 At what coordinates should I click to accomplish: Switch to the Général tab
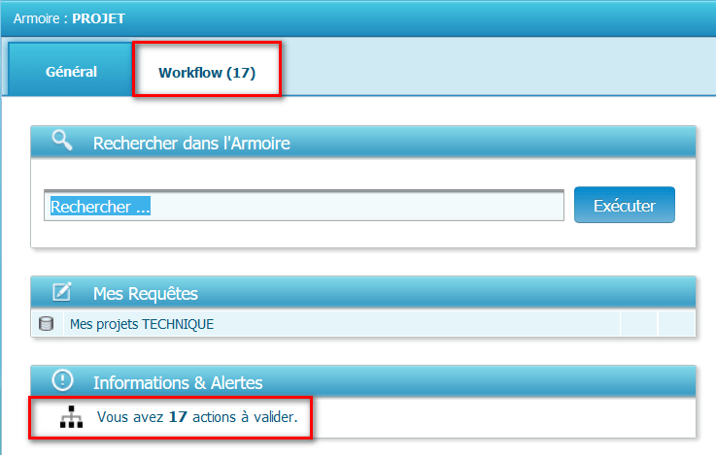coord(71,72)
